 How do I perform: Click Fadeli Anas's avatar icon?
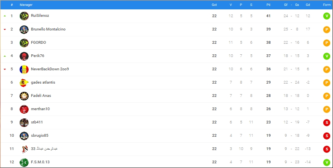coord(24,96)
